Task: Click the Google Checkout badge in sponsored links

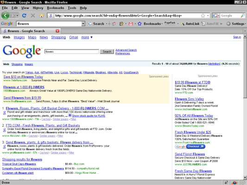Action: 190,147
